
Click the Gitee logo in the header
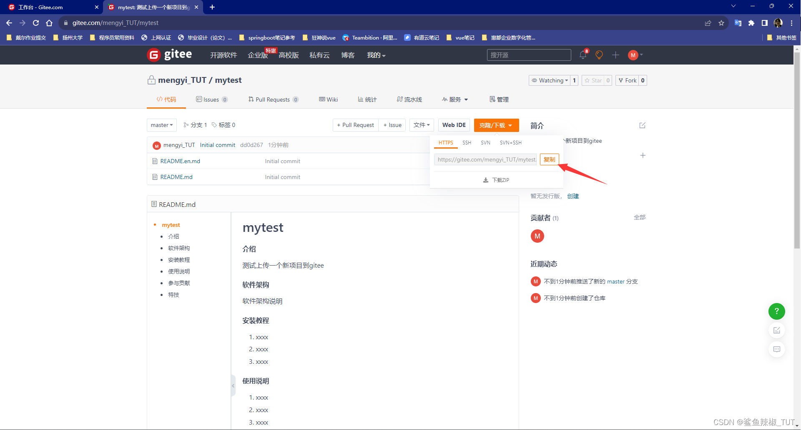[169, 55]
